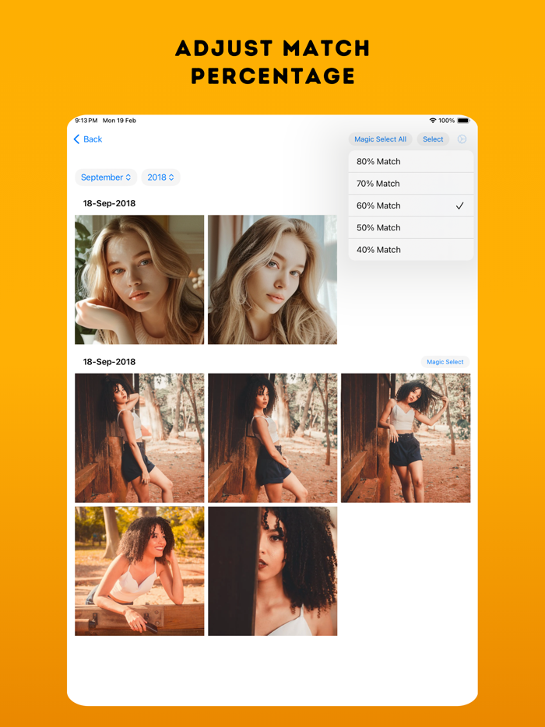Click Magic Select All button
Screen dimensions: 545x727
pos(381,139)
